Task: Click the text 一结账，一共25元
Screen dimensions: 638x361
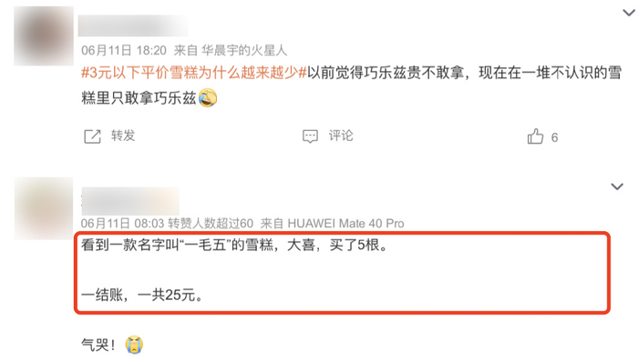Action: (142, 296)
